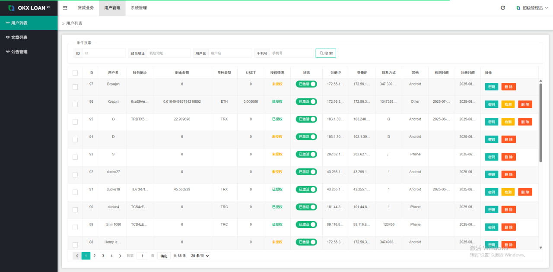This screenshot has height=272, width=553.
Task: Toggle 已激活 switch for user ttmm1000
Action: click(x=306, y=225)
